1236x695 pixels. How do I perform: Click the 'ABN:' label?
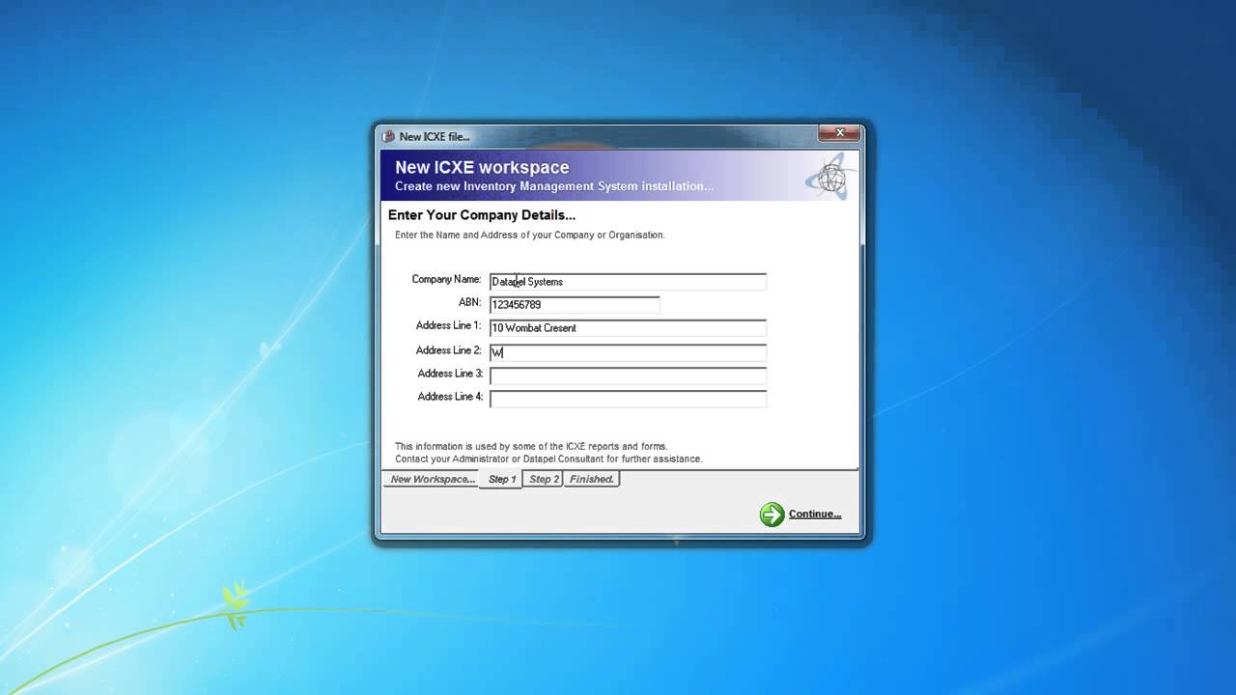[470, 303]
